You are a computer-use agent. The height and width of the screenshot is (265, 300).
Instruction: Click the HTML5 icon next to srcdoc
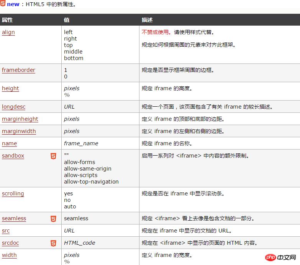pyautogui.click(x=53, y=243)
